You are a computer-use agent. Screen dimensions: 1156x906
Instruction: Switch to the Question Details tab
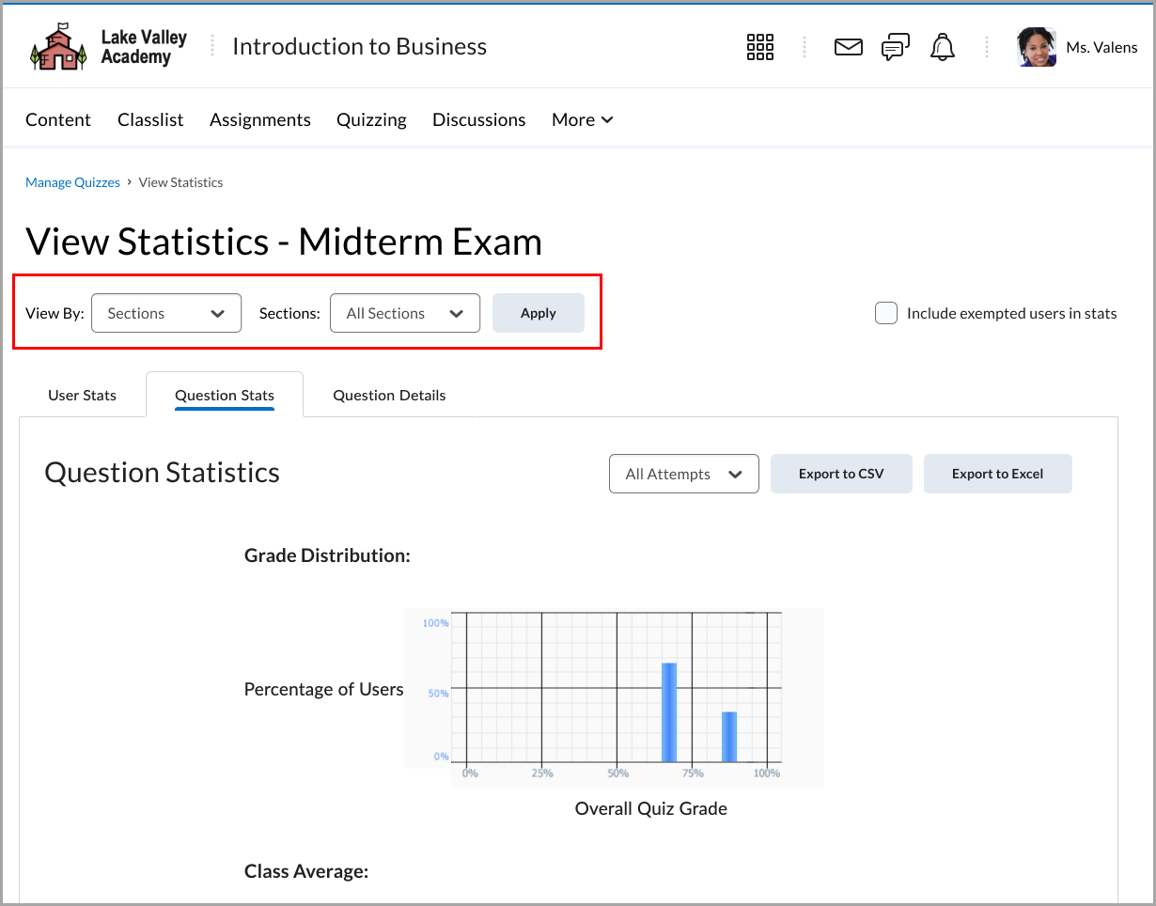coord(389,396)
